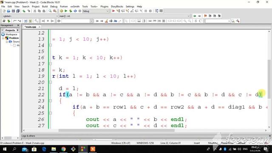Open the Settings menu
Image resolution: width=272 pixels, height=153 pixels.
(x=130, y=6)
